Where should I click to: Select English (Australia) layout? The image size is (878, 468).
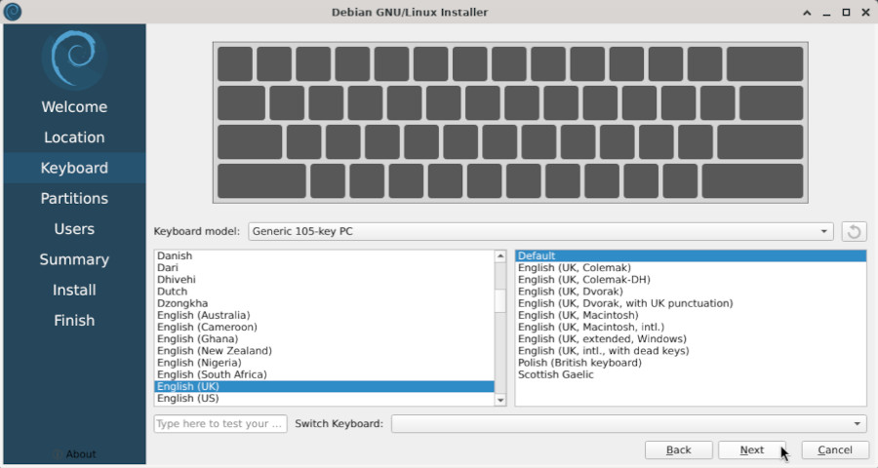(x=324, y=315)
